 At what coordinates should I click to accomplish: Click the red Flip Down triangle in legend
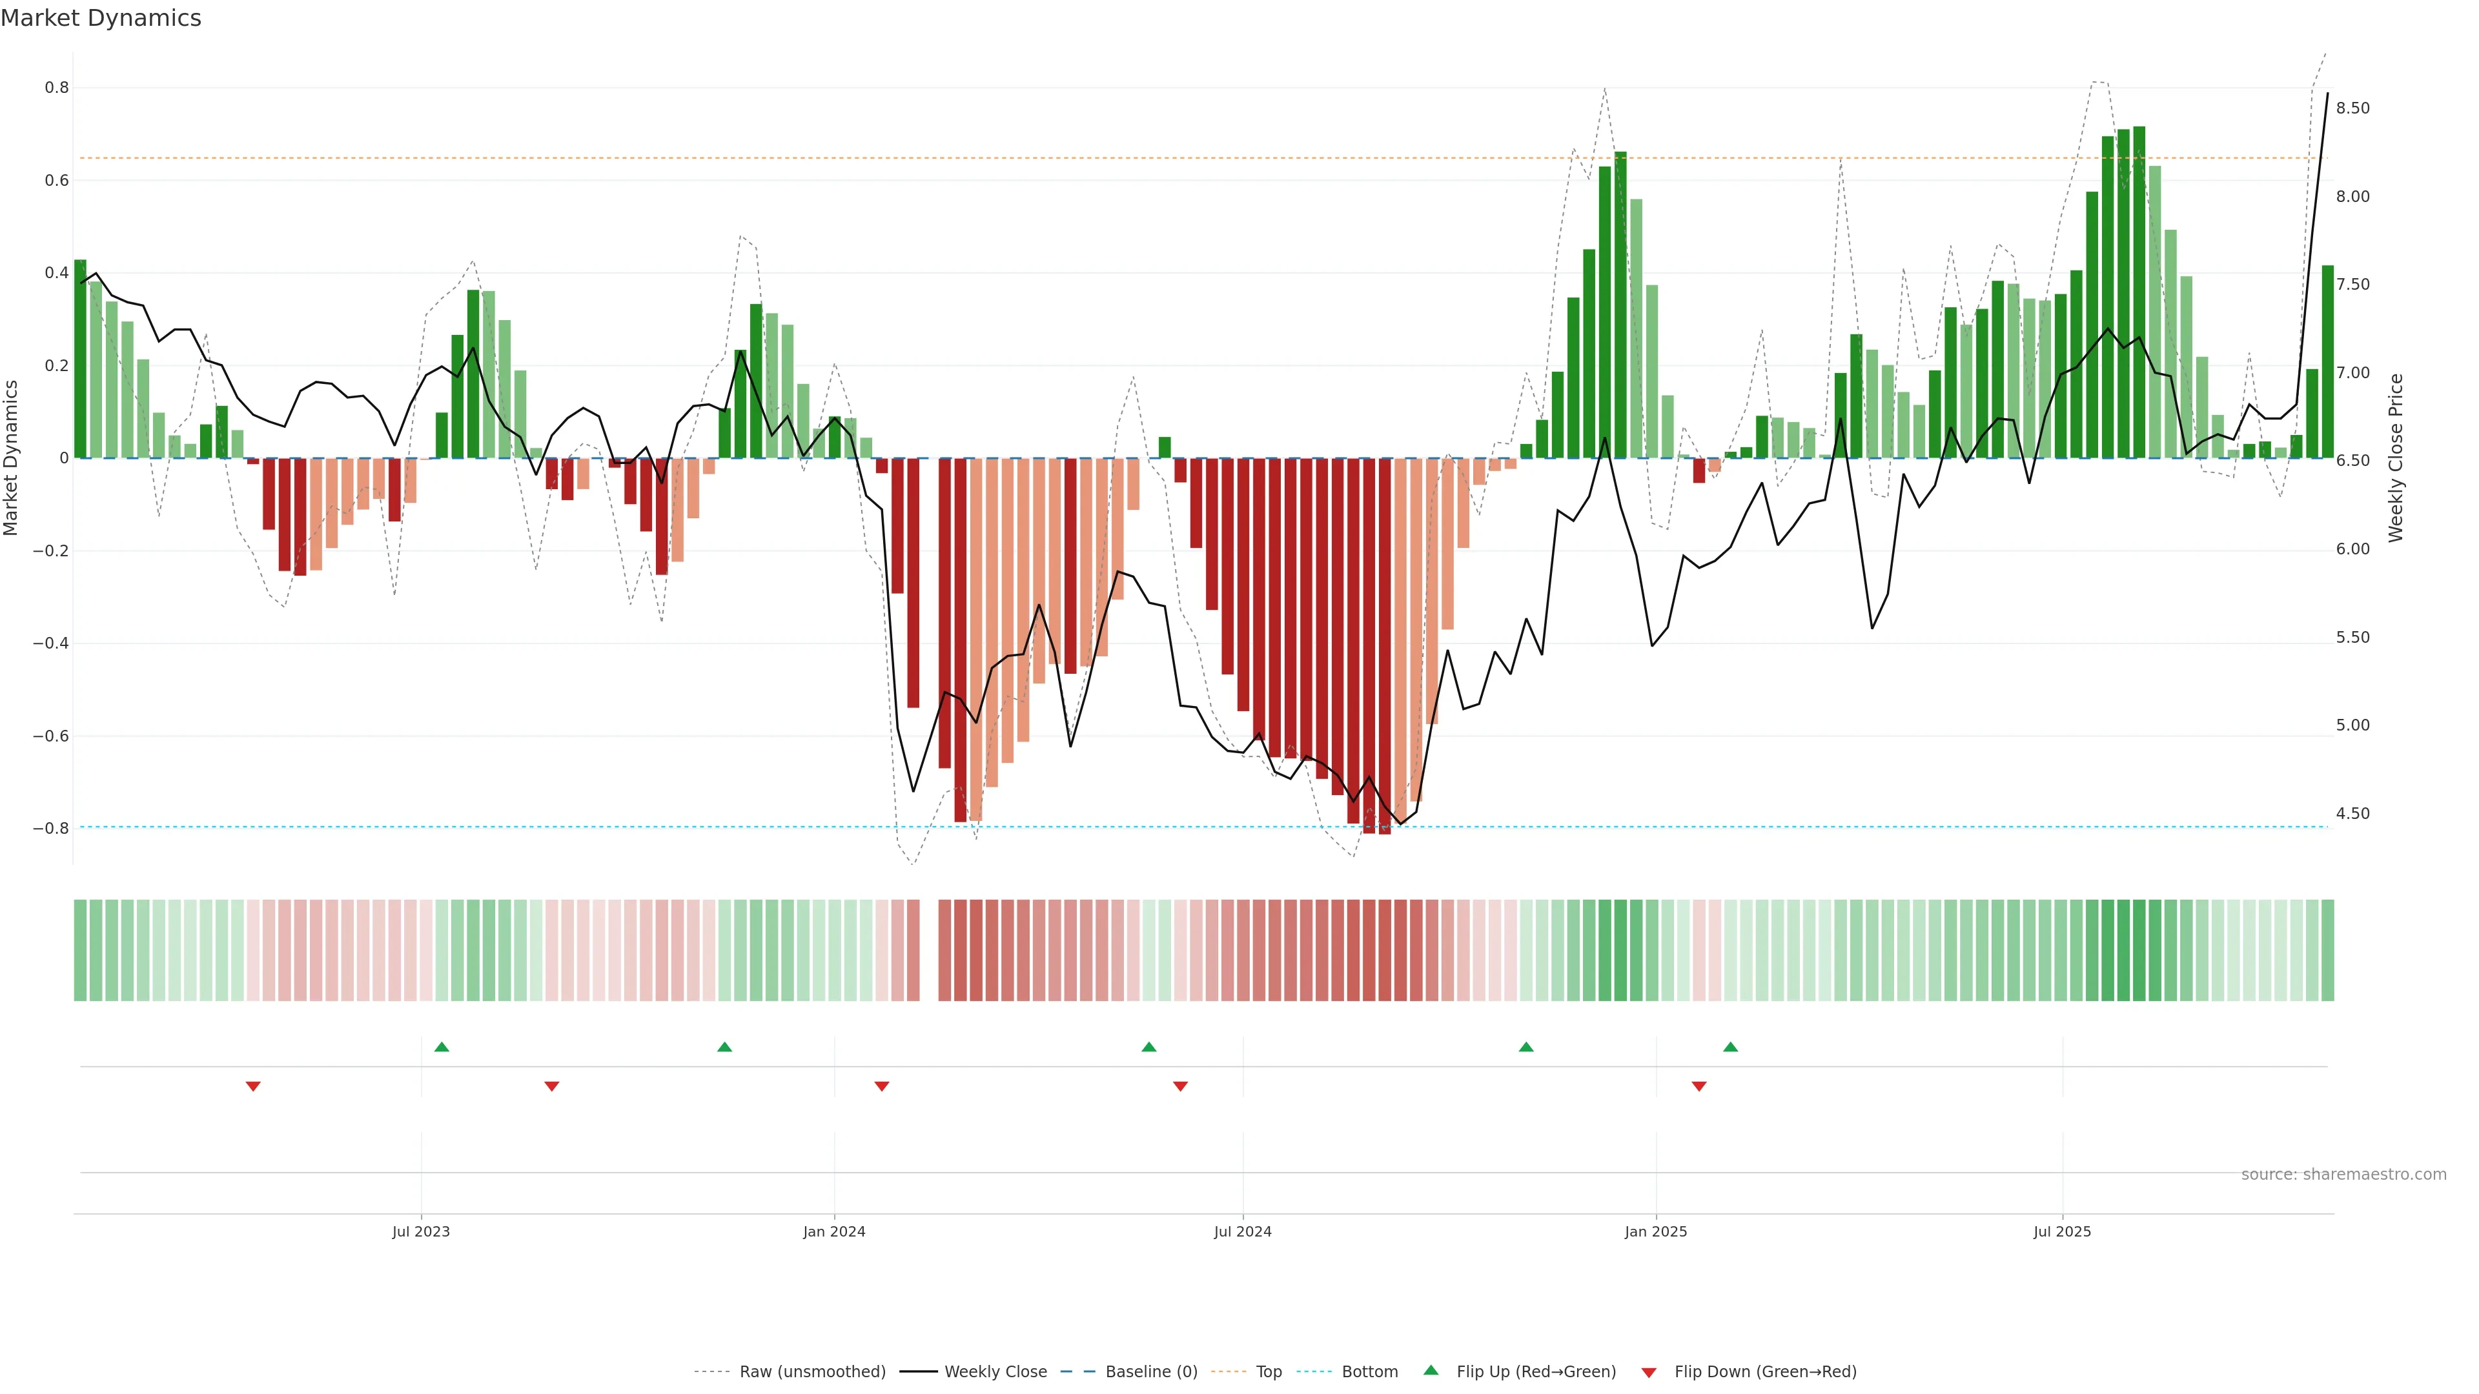click(1649, 1372)
